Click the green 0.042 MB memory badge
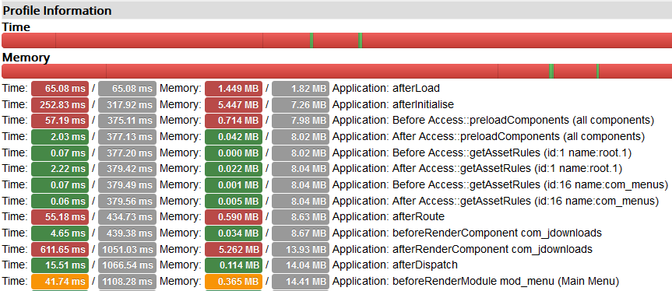 click(234, 136)
